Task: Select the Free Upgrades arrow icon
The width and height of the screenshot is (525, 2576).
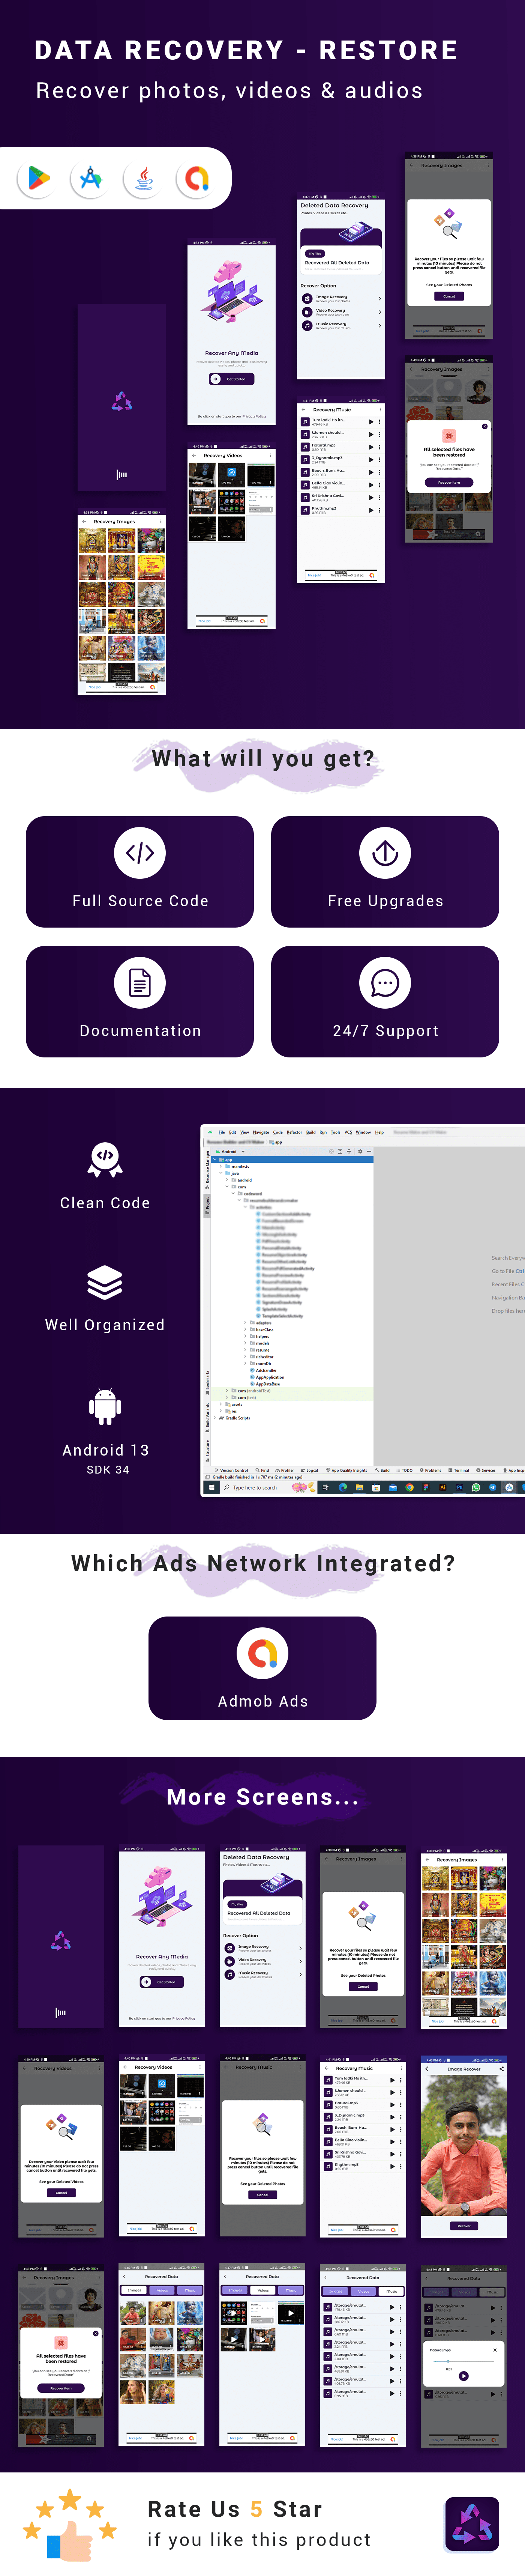Action: click(385, 853)
